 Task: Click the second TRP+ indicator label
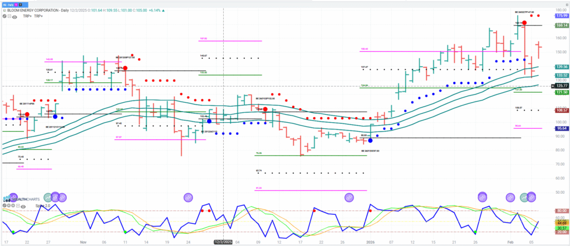point(38,17)
